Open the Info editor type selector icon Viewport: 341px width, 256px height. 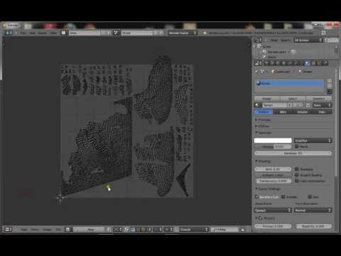[9, 33]
